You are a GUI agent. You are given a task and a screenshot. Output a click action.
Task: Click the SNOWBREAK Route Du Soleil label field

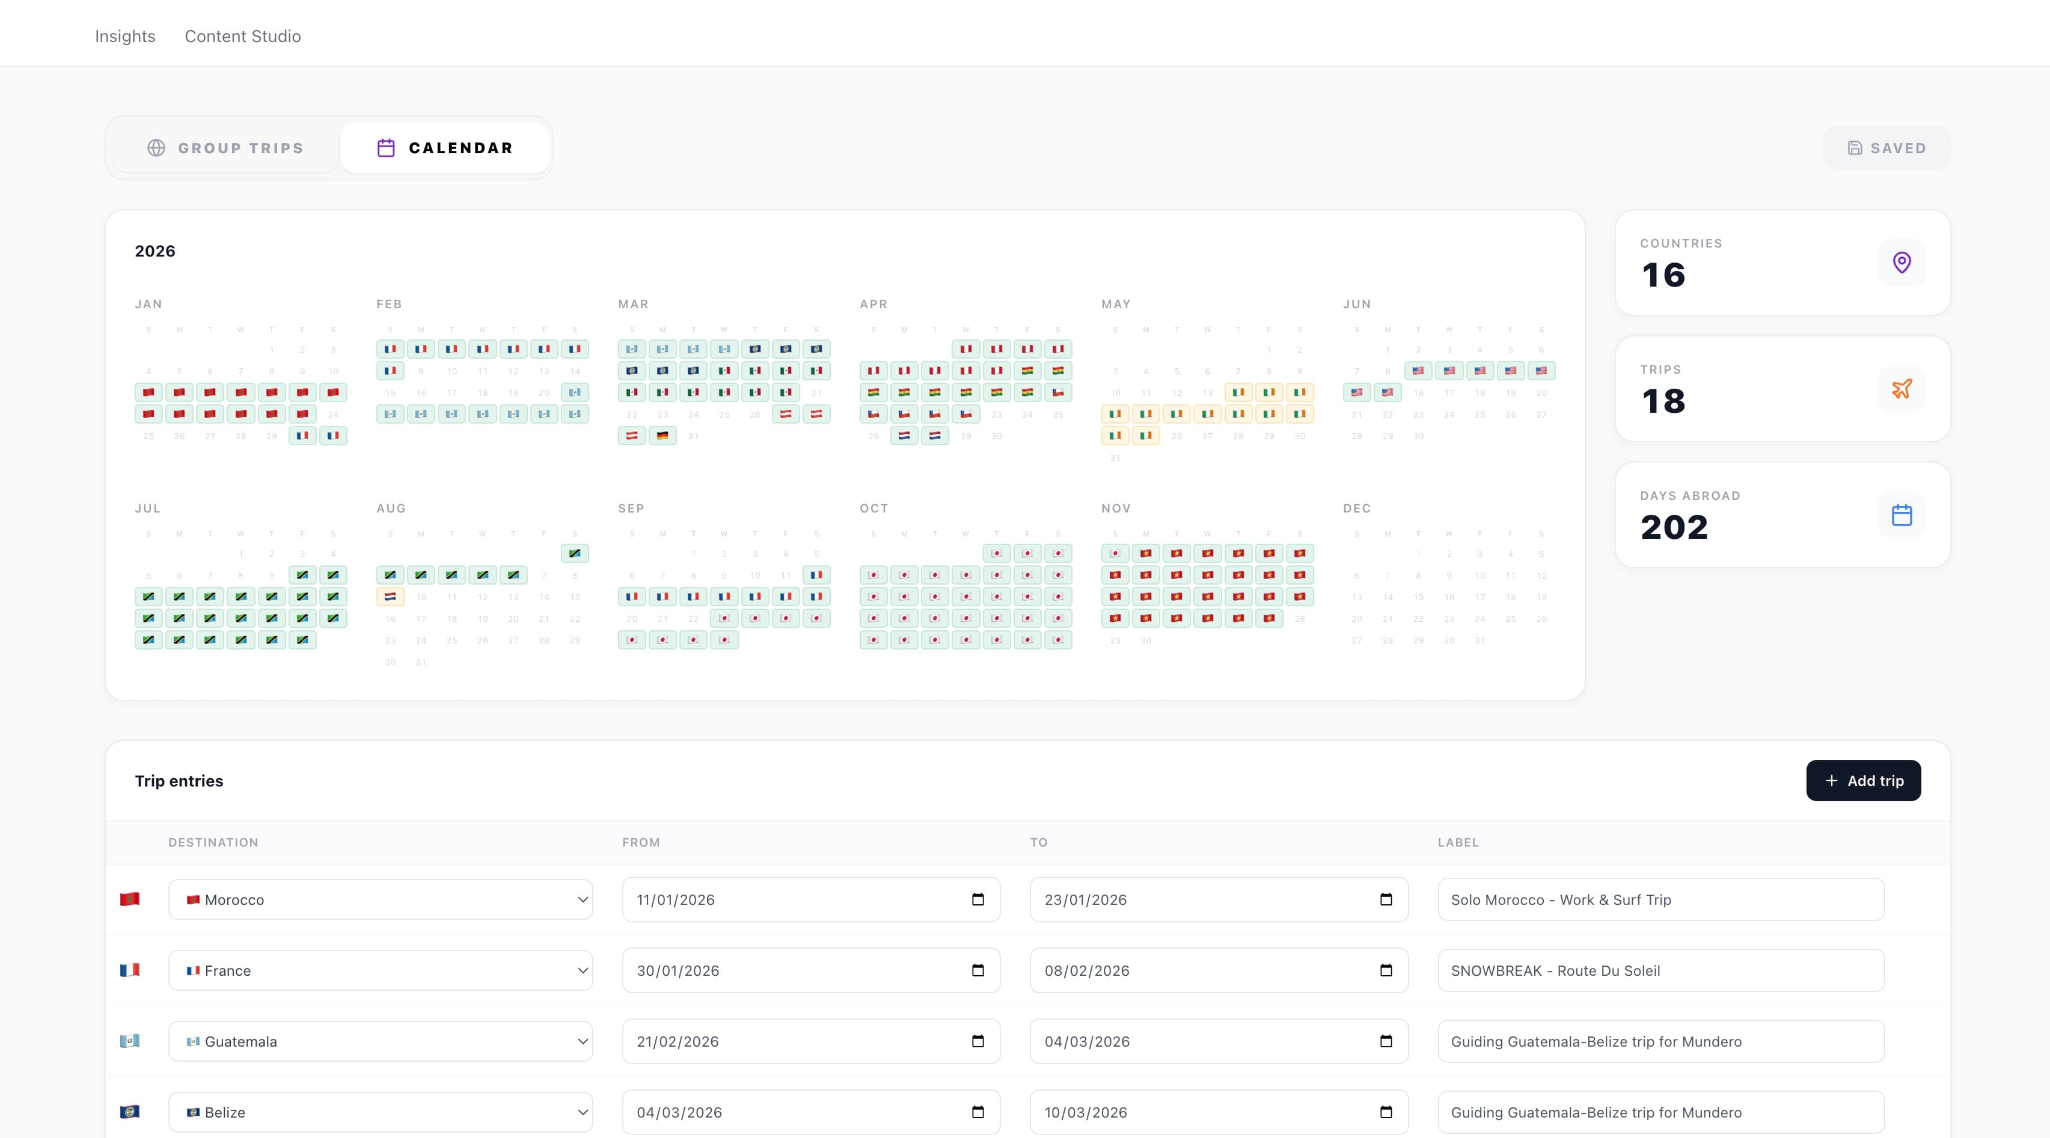click(1660, 970)
